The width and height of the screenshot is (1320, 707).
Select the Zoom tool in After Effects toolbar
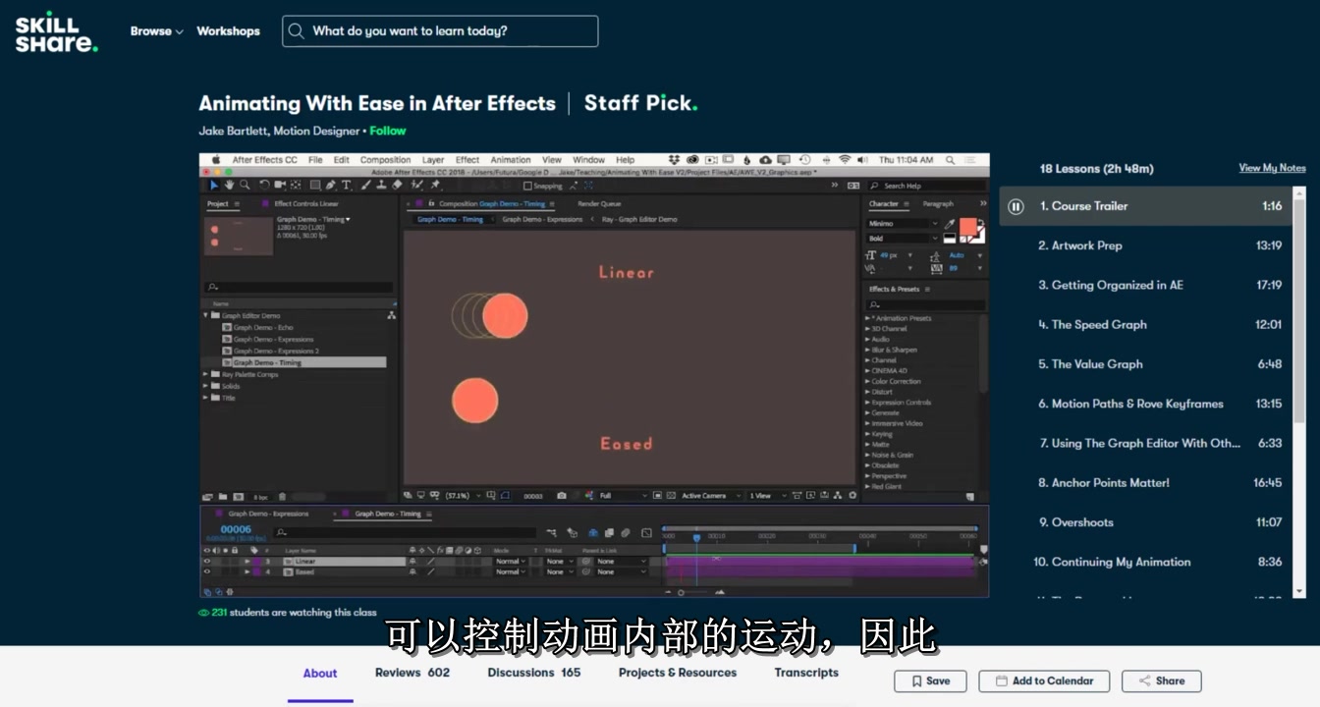(245, 185)
